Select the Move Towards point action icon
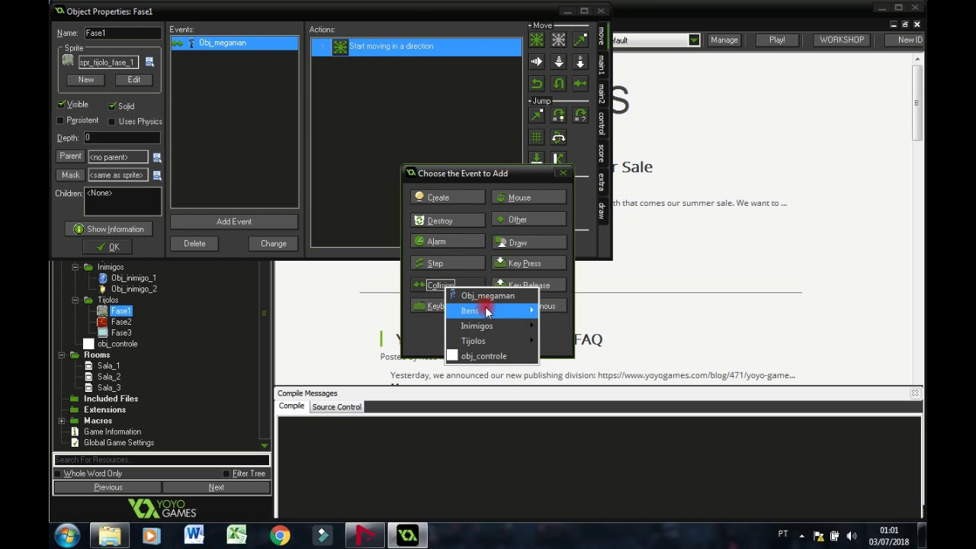976x549 pixels. [580, 40]
